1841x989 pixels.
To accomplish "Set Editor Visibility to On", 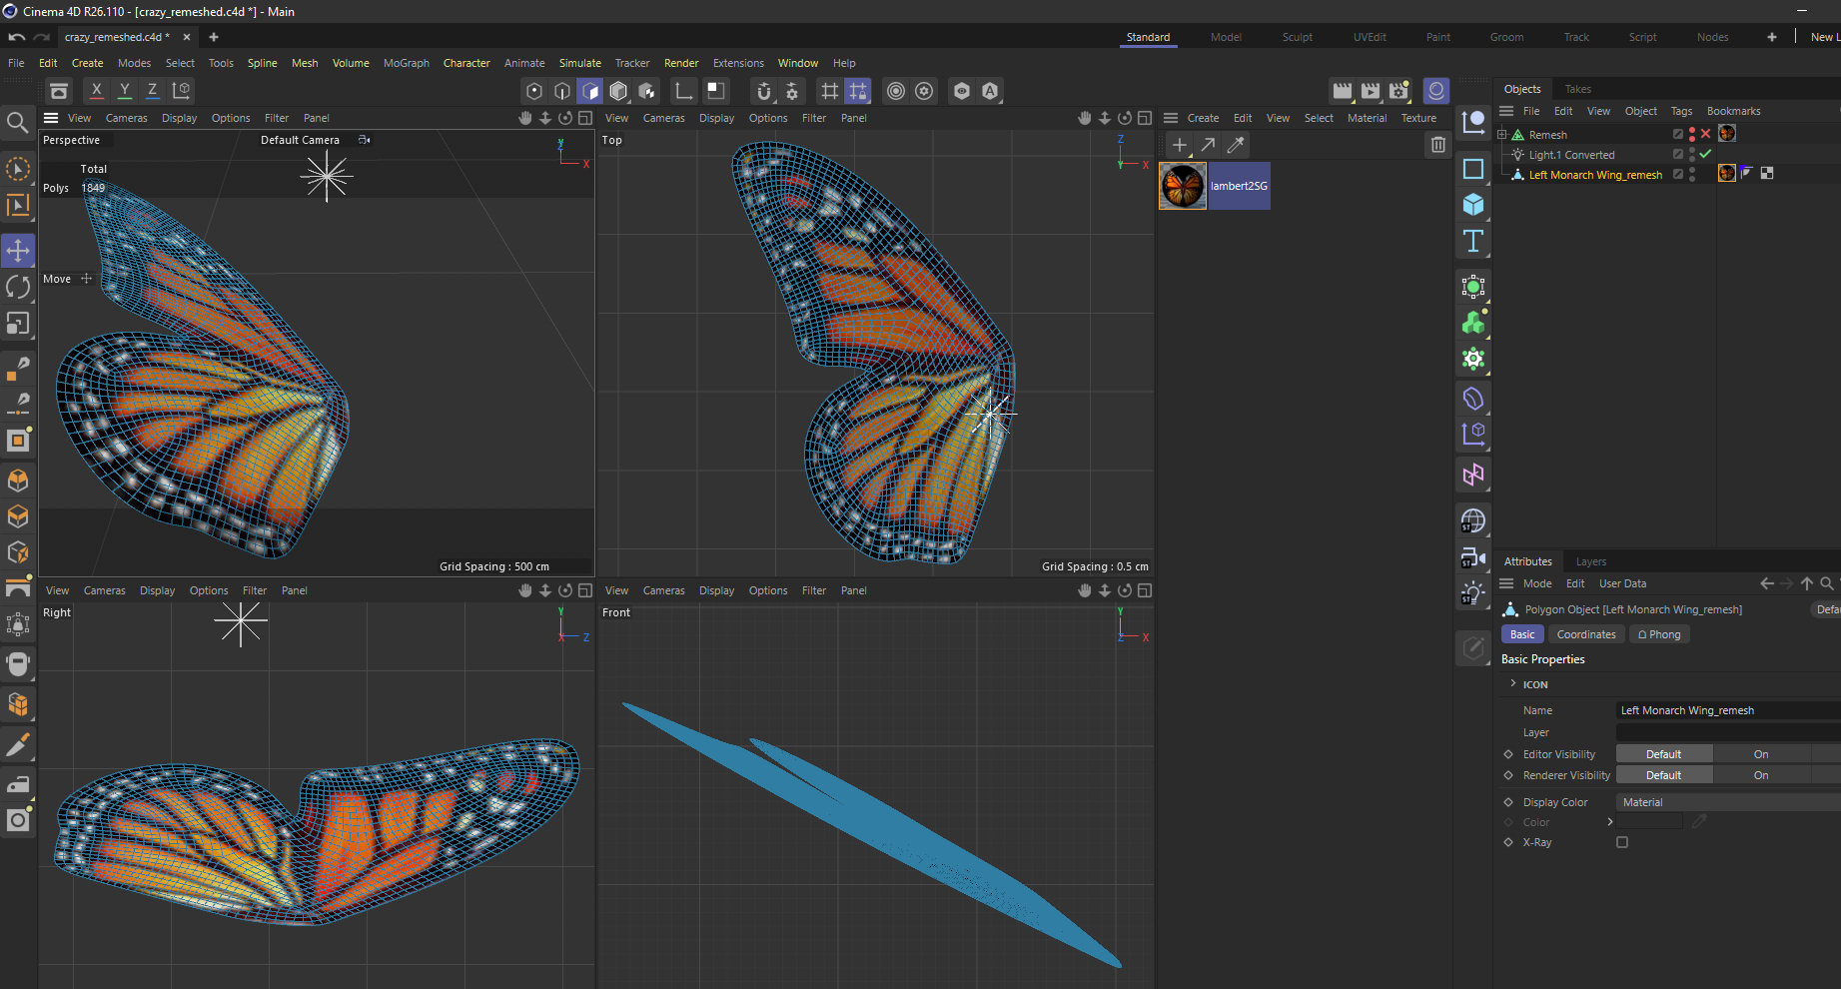I will [x=1760, y=754].
